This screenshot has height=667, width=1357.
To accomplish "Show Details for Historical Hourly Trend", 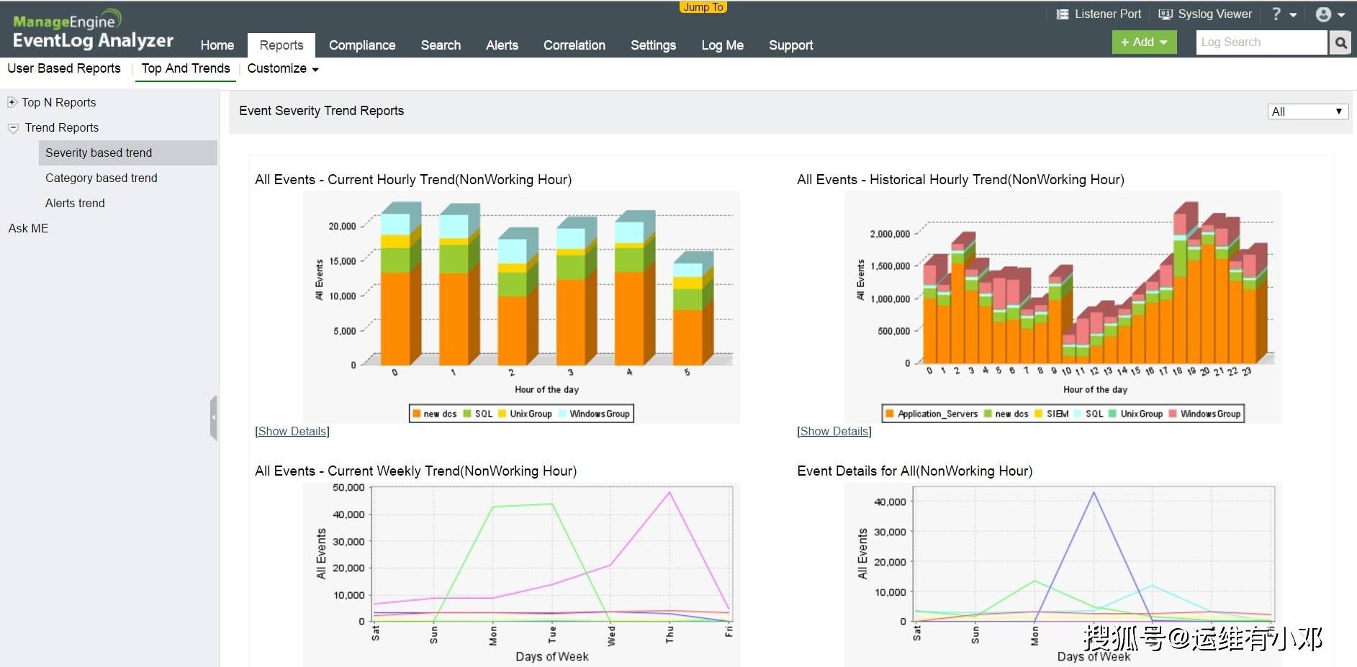I will [834, 431].
